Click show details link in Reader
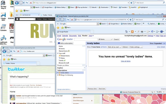166x104 pixels. pyautogui.click(x=161, y=47)
